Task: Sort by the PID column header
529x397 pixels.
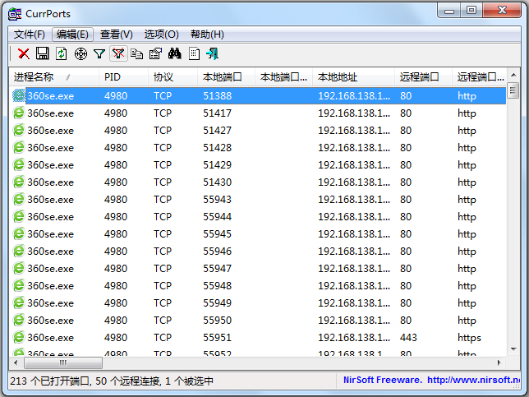Action: (113, 77)
